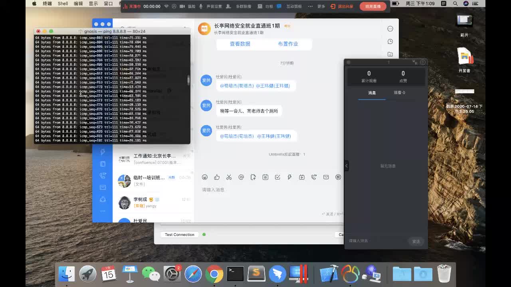Open the Trash in the Dock

click(x=444, y=274)
